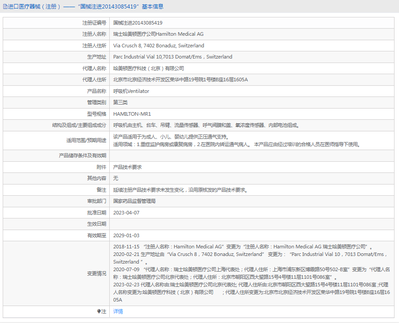Click the 适用范围/预期用途 row label
This screenshot has width=399, height=323.
pos(86,140)
